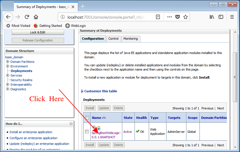Expand the Services tree node

click(7, 75)
